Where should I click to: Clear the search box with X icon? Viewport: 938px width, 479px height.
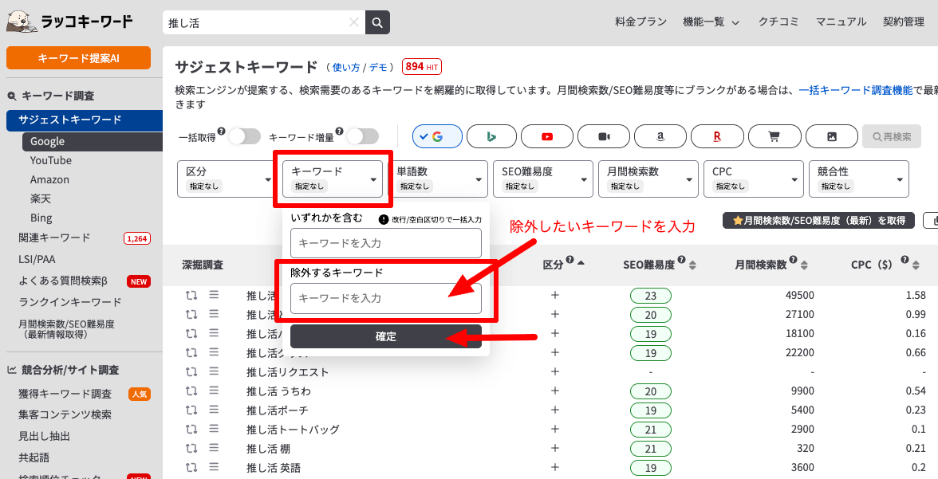point(353,22)
